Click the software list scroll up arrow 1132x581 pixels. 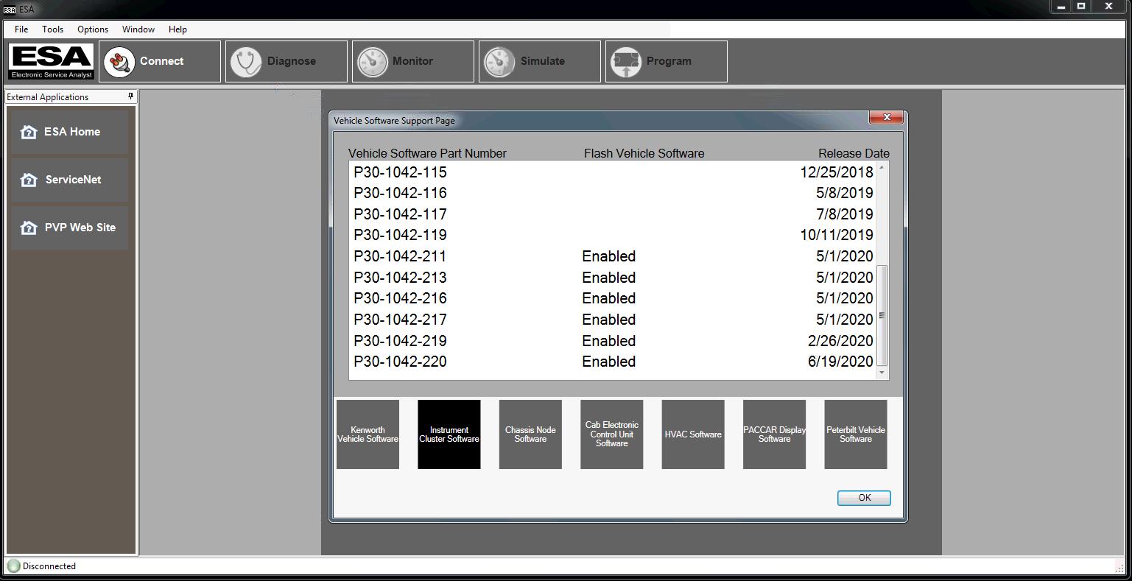(882, 168)
